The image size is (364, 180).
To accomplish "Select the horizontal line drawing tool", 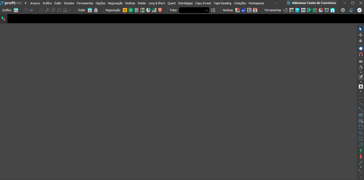I will (361, 98).
